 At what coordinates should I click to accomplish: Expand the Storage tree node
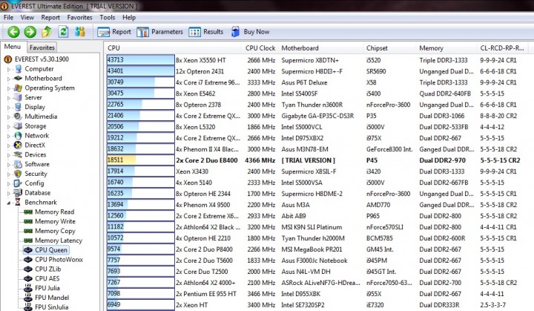pyautogui.click(x=9, y=126)
